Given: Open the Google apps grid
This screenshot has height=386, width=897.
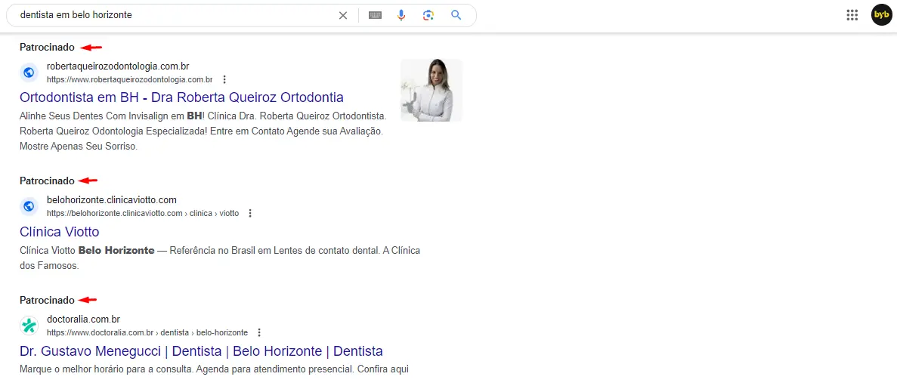Looking at the screenshot, I should tap(852, 15).
